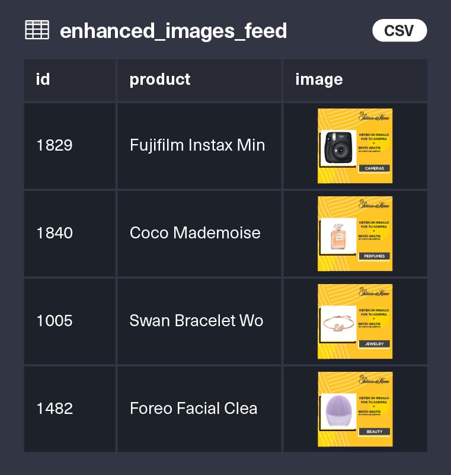451x475 pixels.
Task: Open the Coco Mademoiselle perfume thumbnail
Action: [354, 233]
